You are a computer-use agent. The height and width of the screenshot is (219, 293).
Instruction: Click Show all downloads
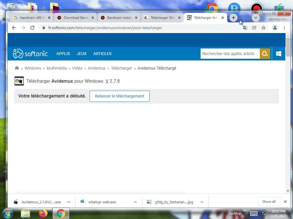[269, 202]
